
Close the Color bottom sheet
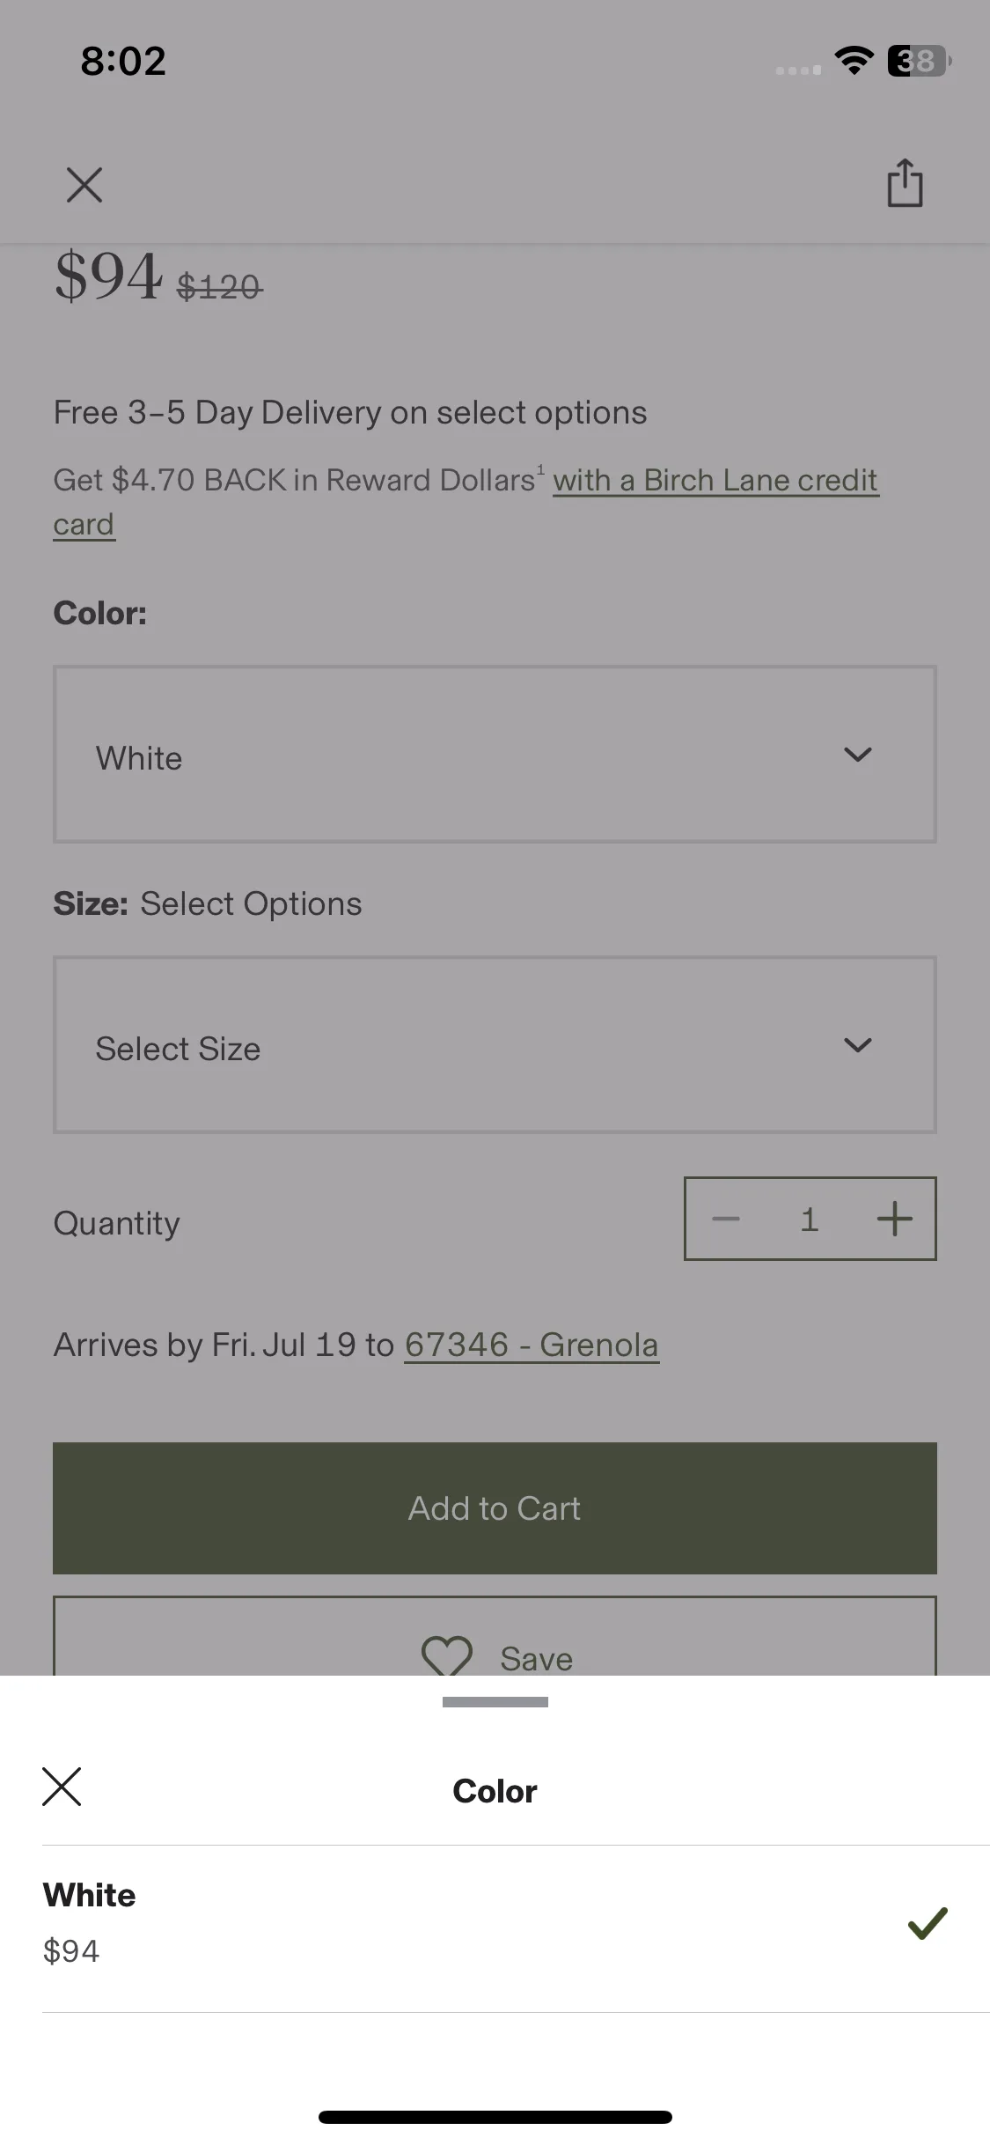pyautogui.click(x=62, y=1787)
